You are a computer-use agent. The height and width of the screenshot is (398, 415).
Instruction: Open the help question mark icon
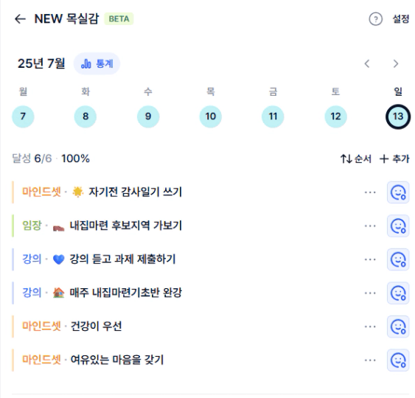tap(376, 19)
